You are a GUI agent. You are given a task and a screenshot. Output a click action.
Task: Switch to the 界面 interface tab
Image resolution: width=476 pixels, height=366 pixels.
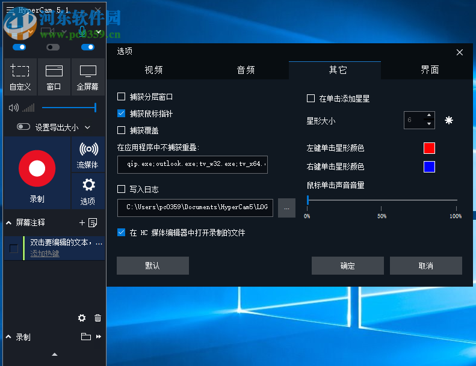(429, 70)
